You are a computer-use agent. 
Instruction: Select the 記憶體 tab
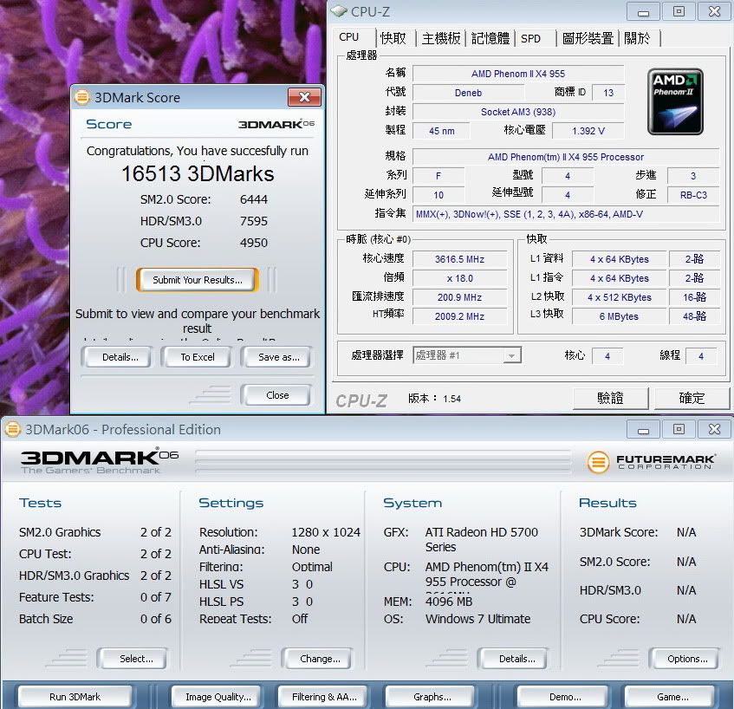point(490,38)
